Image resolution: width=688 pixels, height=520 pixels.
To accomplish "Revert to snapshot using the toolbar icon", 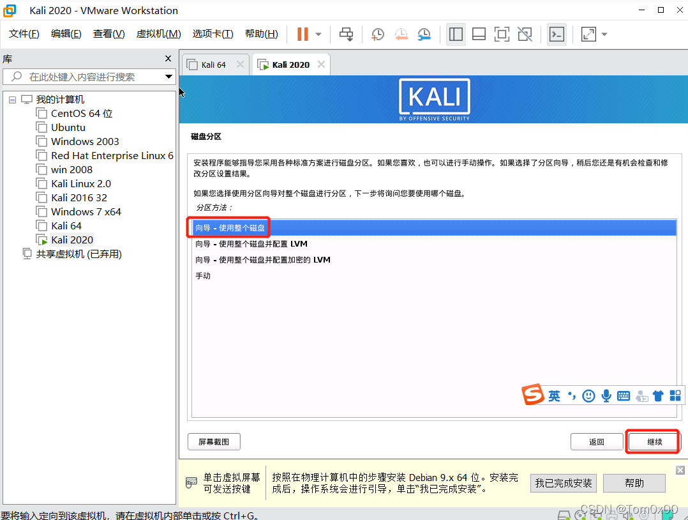I will (x=401, y=34).
